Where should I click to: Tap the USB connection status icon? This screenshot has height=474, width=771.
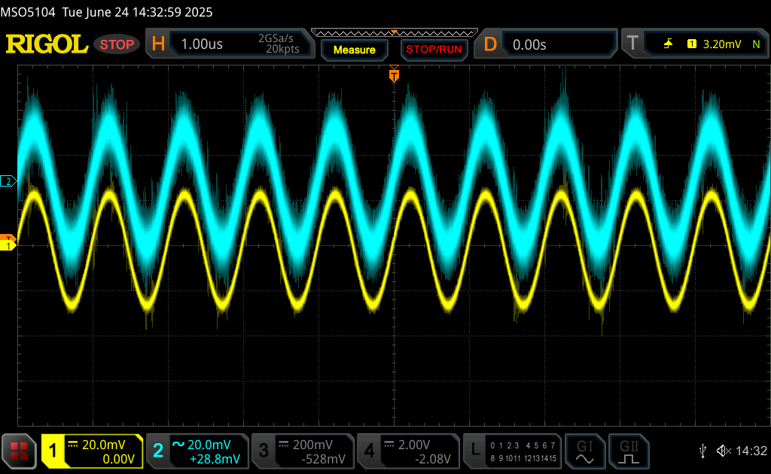click(x=702, y=451)
